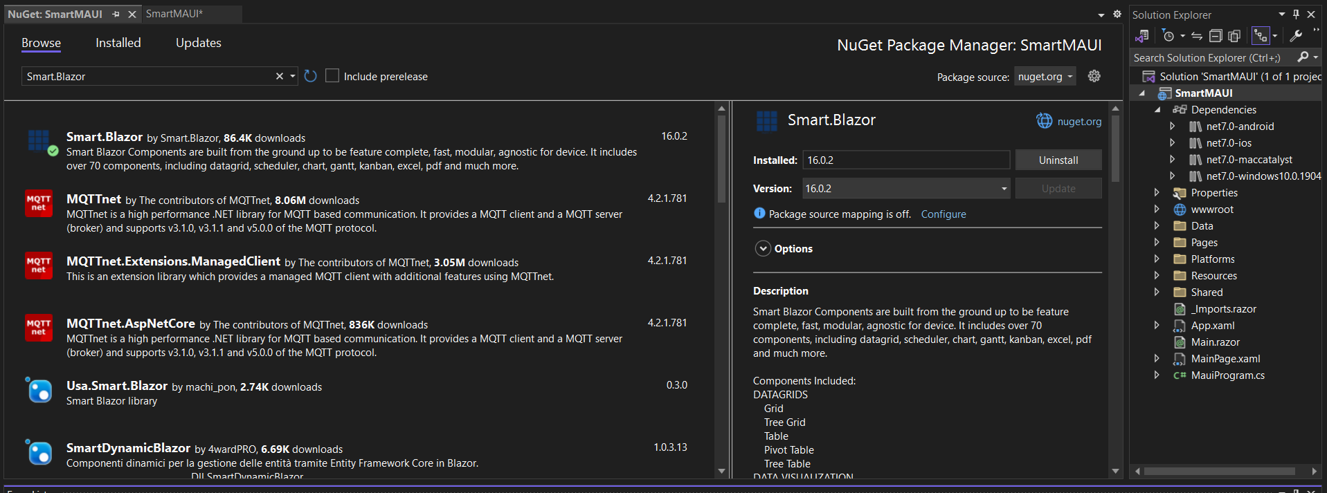Click the Usa.Smart.Blazor package icon
1327x493 pixels.
(39, 391)
